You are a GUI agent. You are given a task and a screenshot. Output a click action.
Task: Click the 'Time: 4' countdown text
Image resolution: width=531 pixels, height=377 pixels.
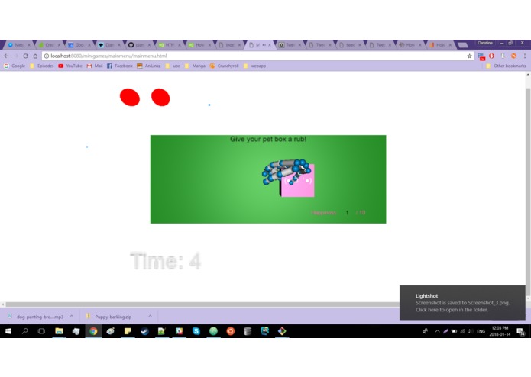(166, 261)
